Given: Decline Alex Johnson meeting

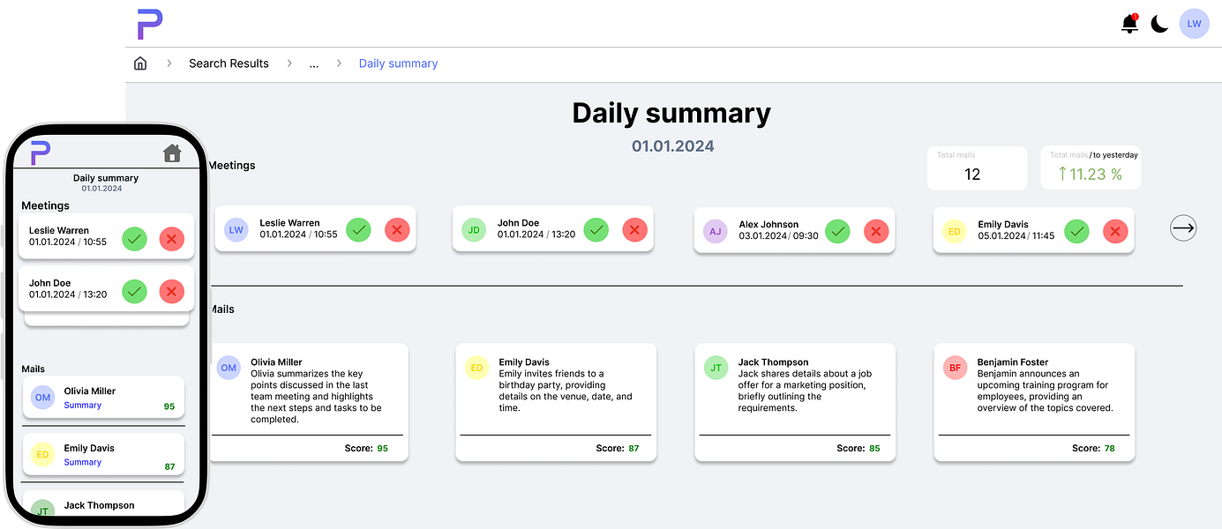Looking at the screenshot, I should tap(876, 232).
